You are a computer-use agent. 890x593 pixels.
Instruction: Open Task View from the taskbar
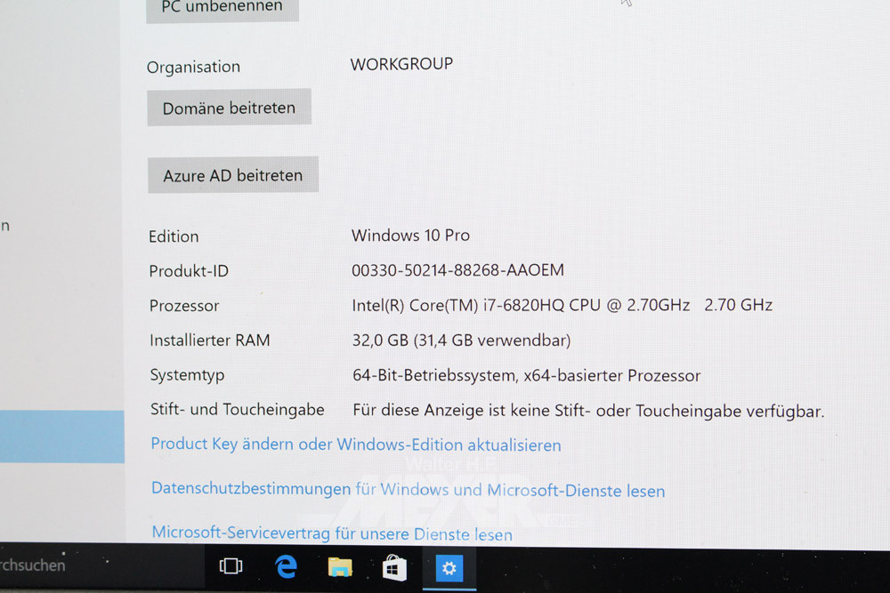tap(231, 566)
